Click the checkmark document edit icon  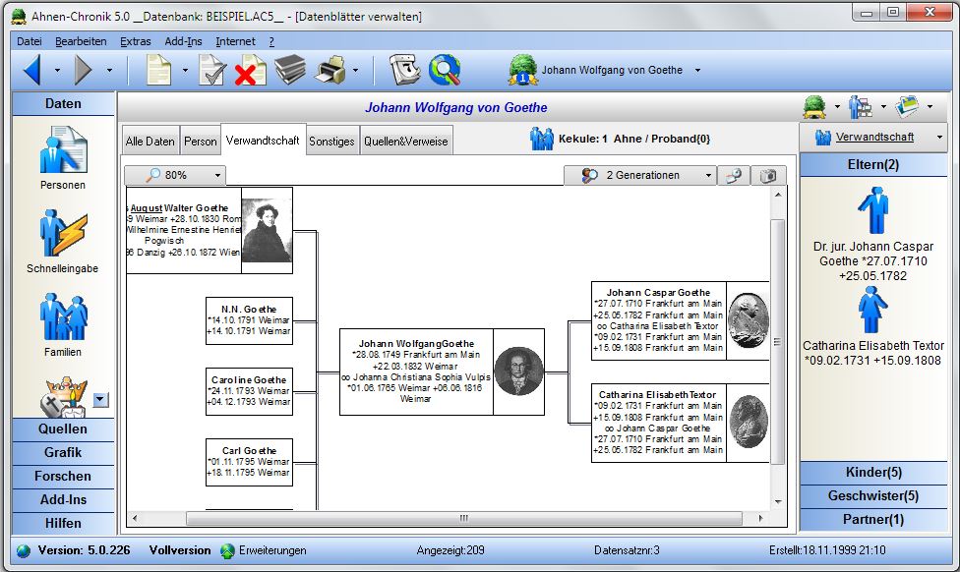coord(212,70)
